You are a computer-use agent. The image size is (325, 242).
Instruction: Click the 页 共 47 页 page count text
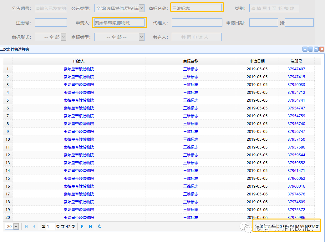(65, 226)
